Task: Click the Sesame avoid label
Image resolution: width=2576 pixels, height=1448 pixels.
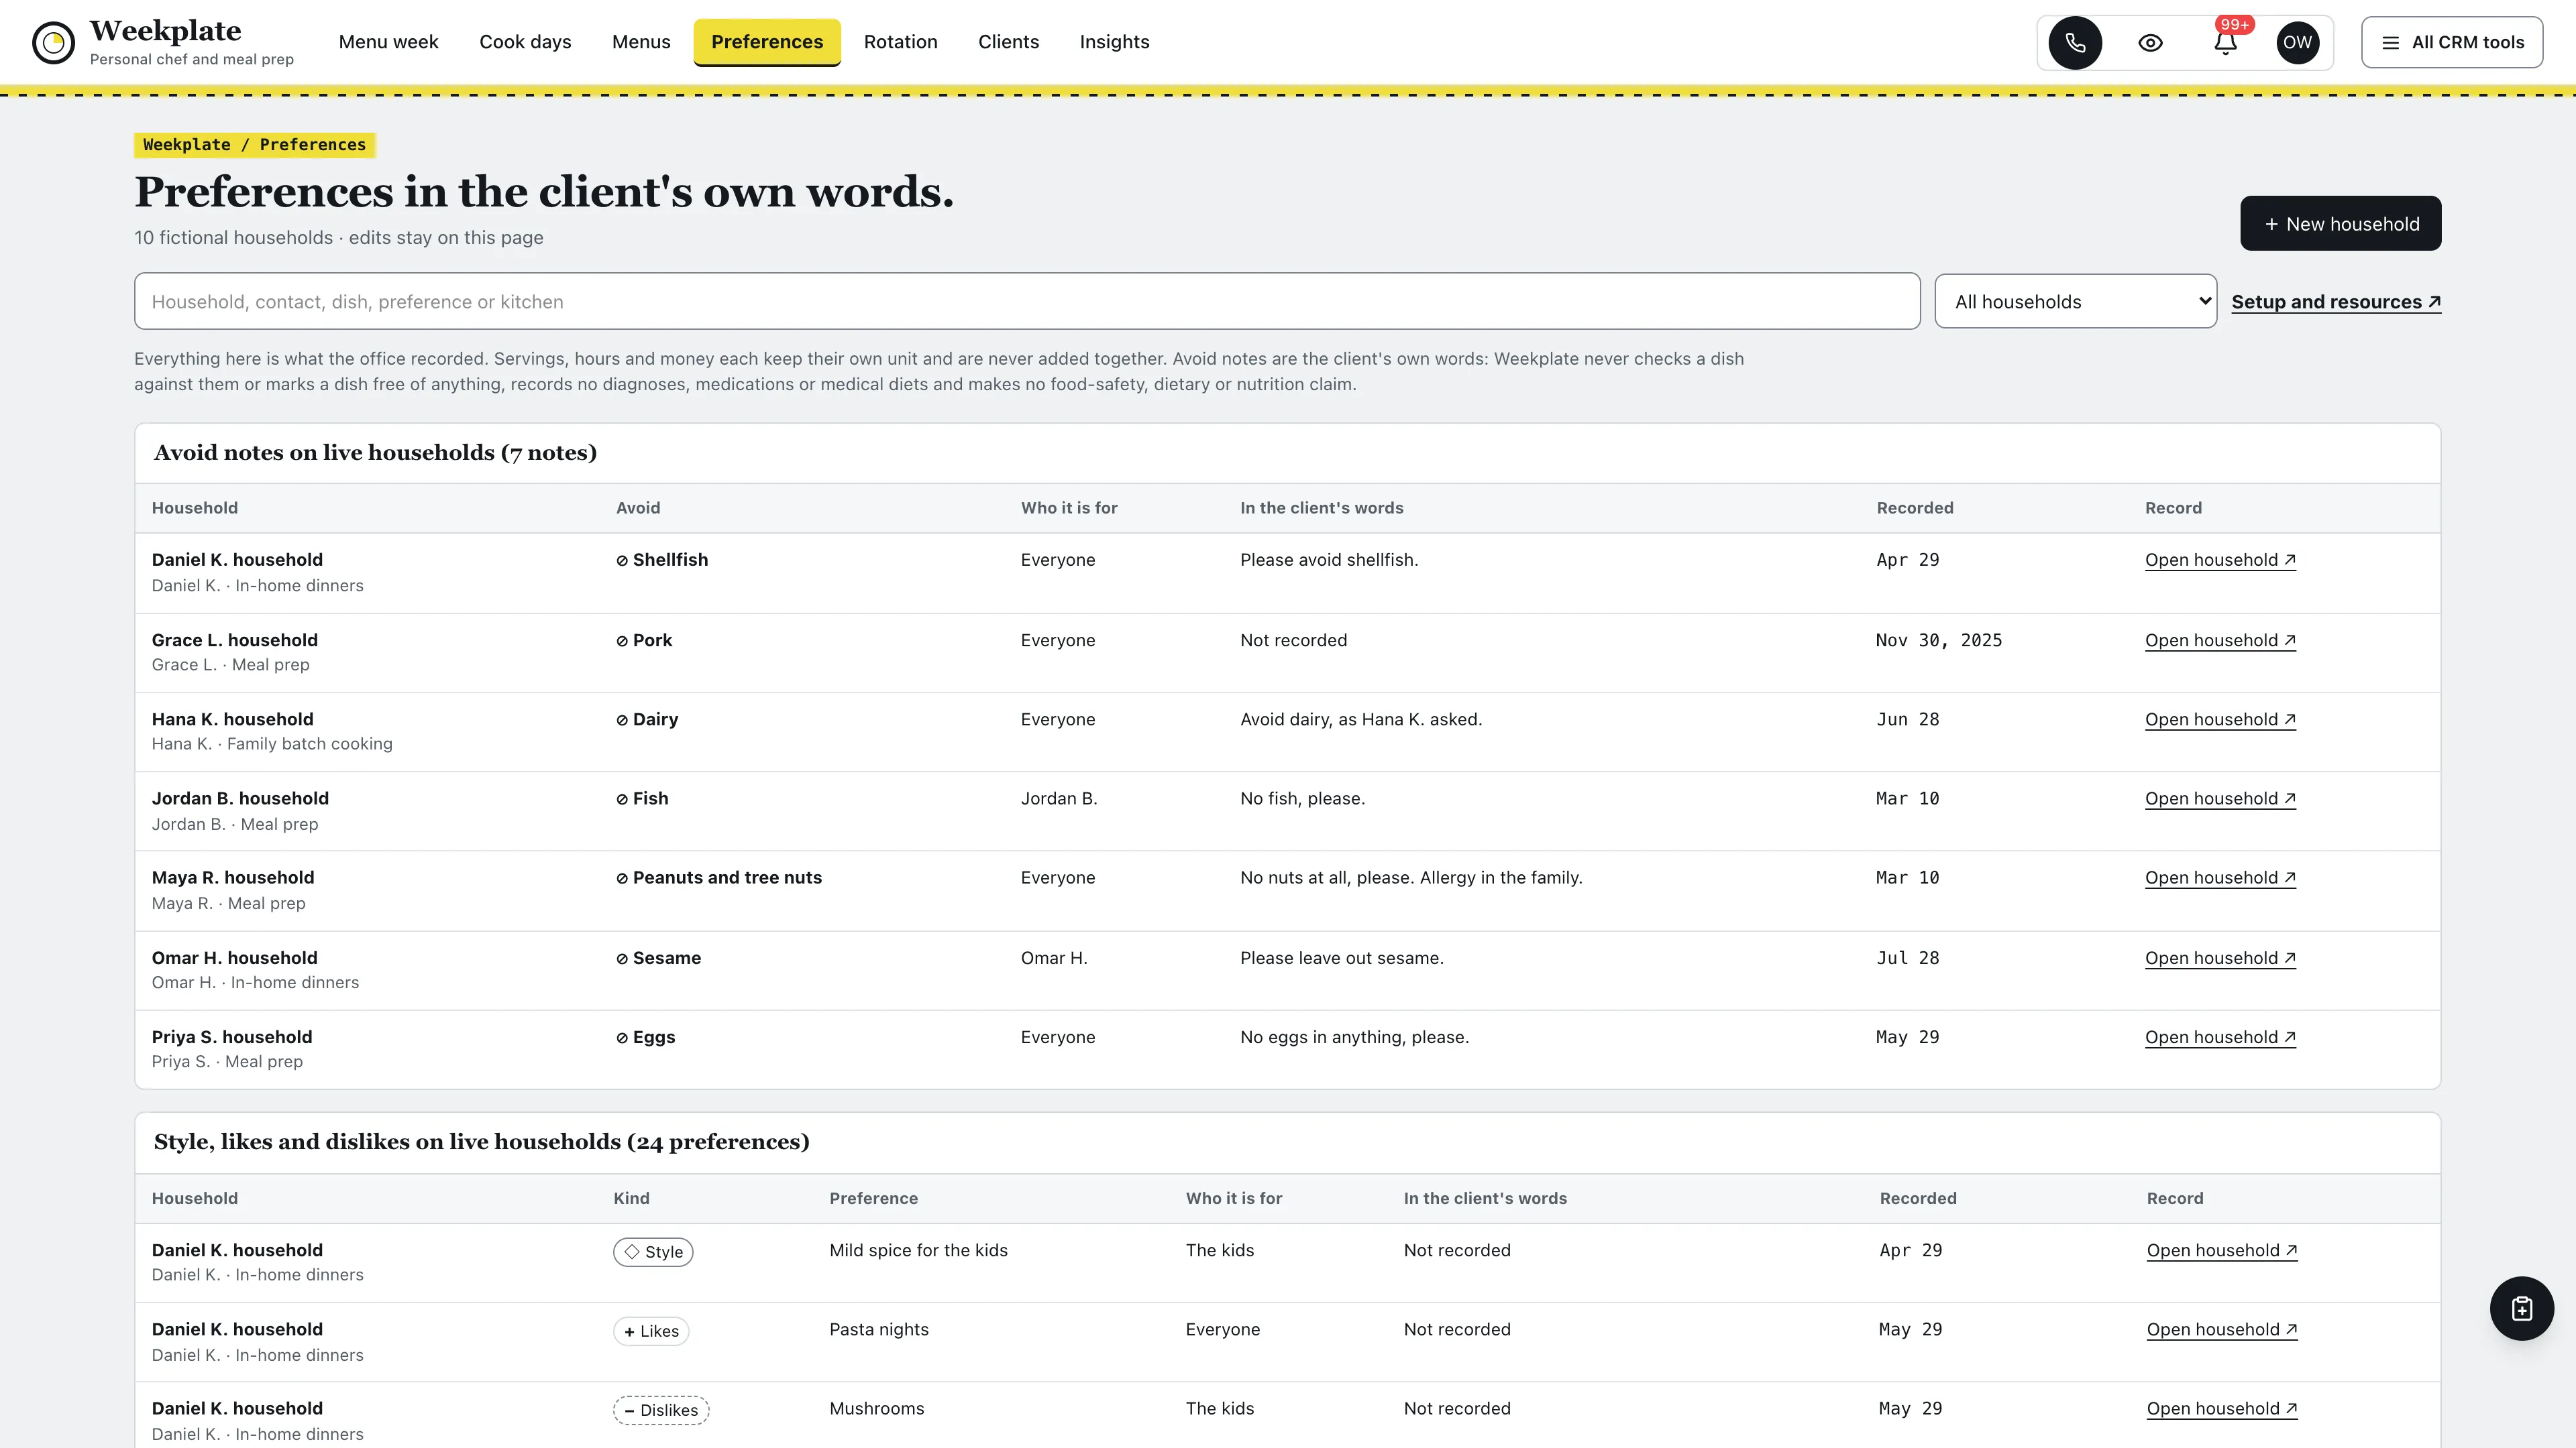Action: point(658,957)
